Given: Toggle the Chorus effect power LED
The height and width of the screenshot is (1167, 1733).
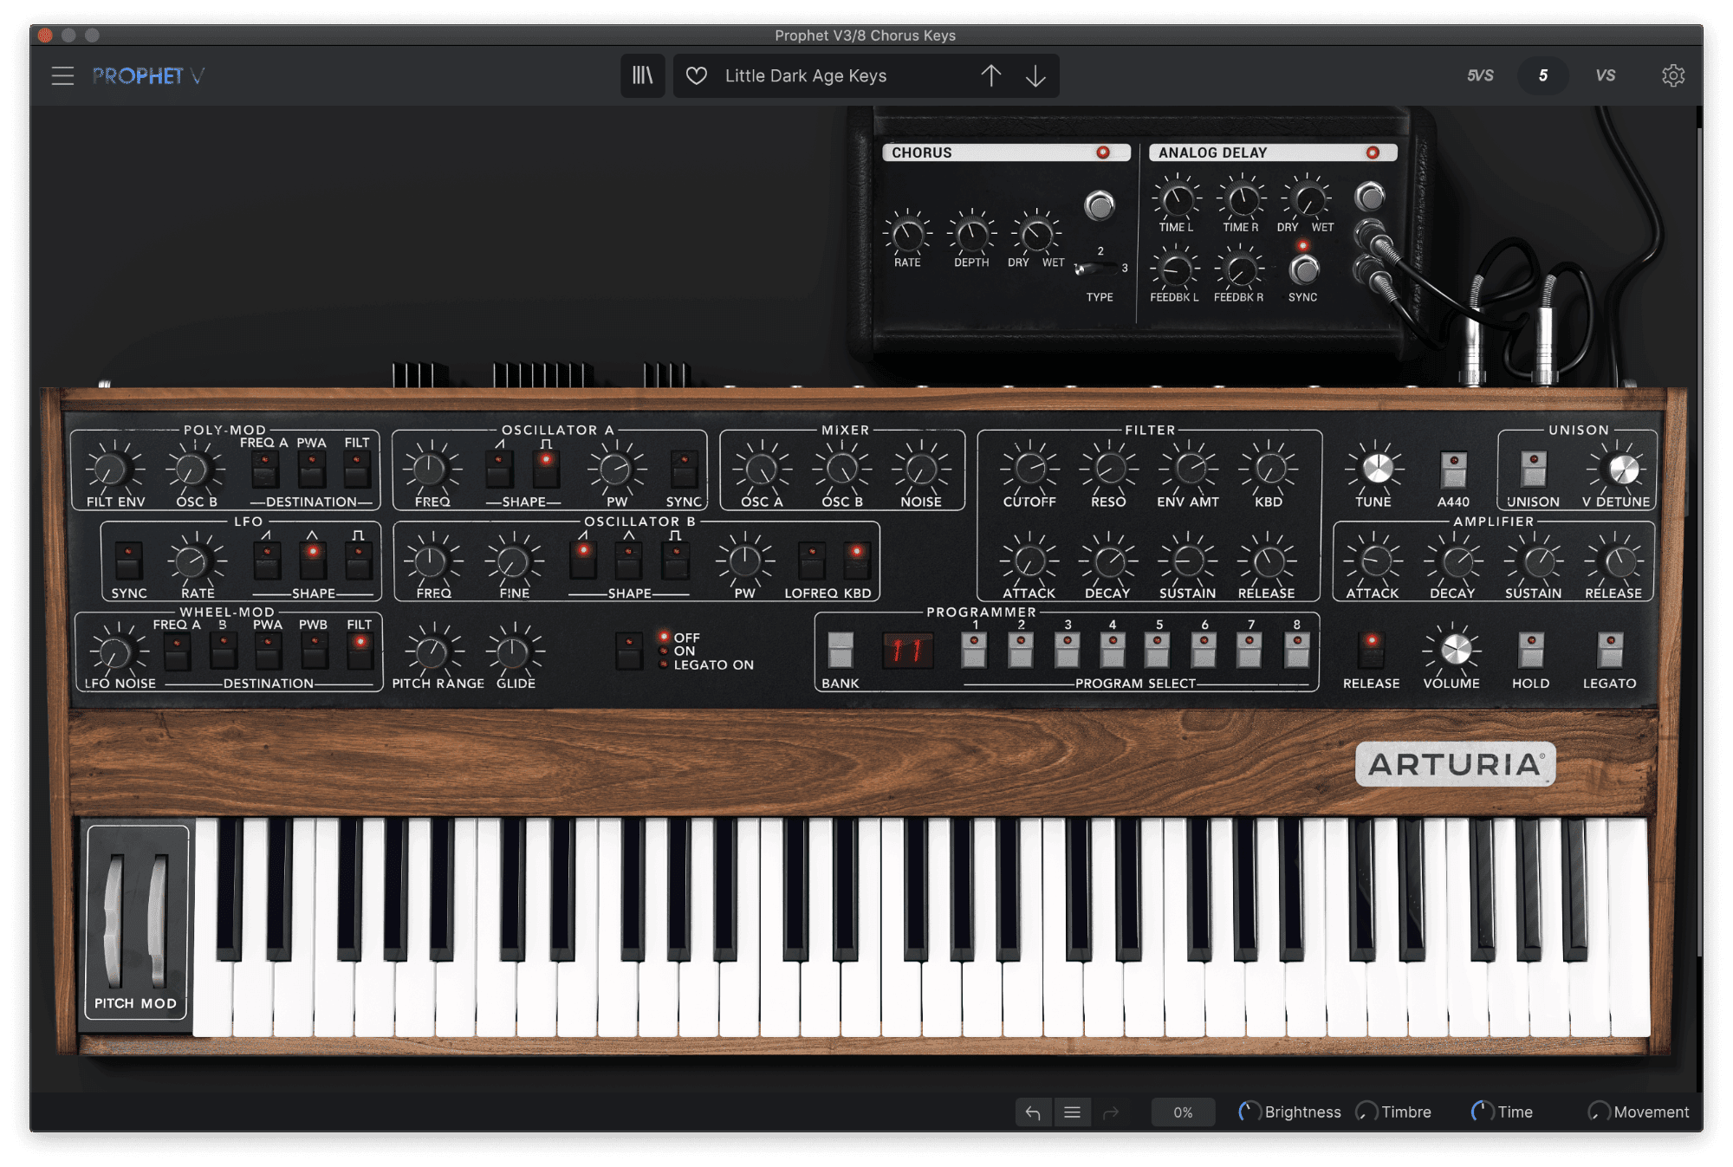Looking at the screenshot, I should point(1102,152).
